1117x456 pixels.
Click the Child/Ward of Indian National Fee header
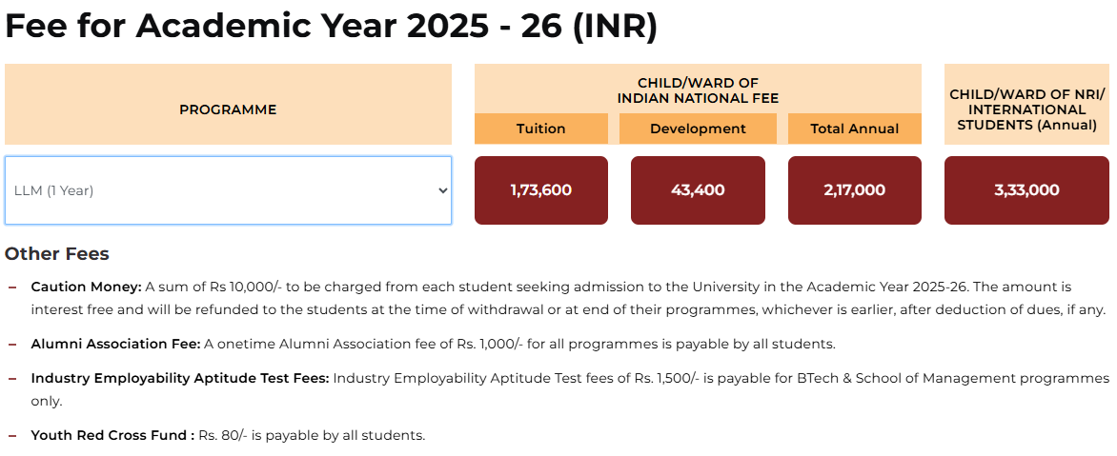point(698,90)
